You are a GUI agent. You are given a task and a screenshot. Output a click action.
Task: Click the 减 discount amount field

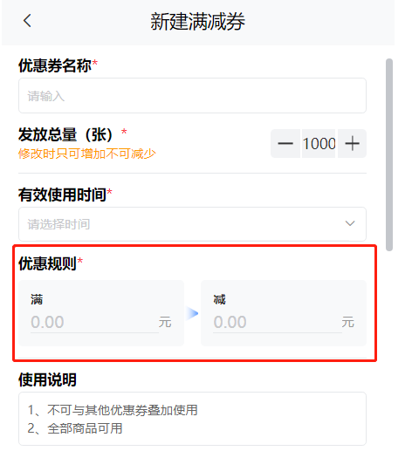(x=277, y=322)
